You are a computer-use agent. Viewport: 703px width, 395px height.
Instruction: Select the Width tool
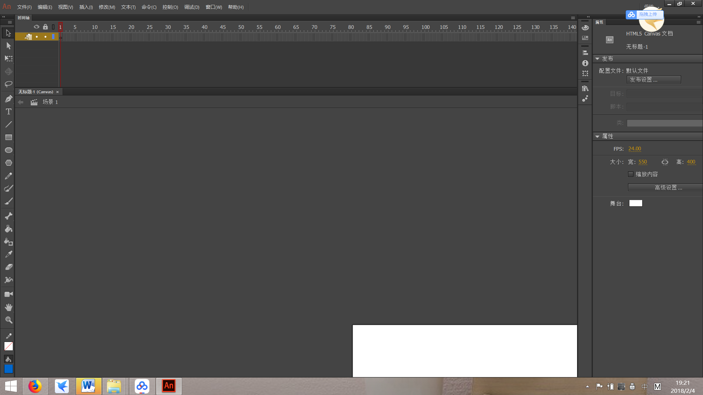pos(8,280)
